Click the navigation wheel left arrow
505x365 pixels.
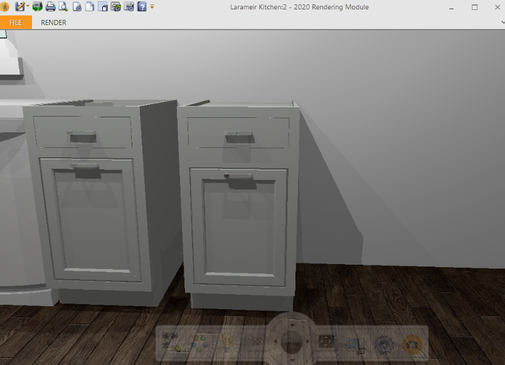point(275,341)
